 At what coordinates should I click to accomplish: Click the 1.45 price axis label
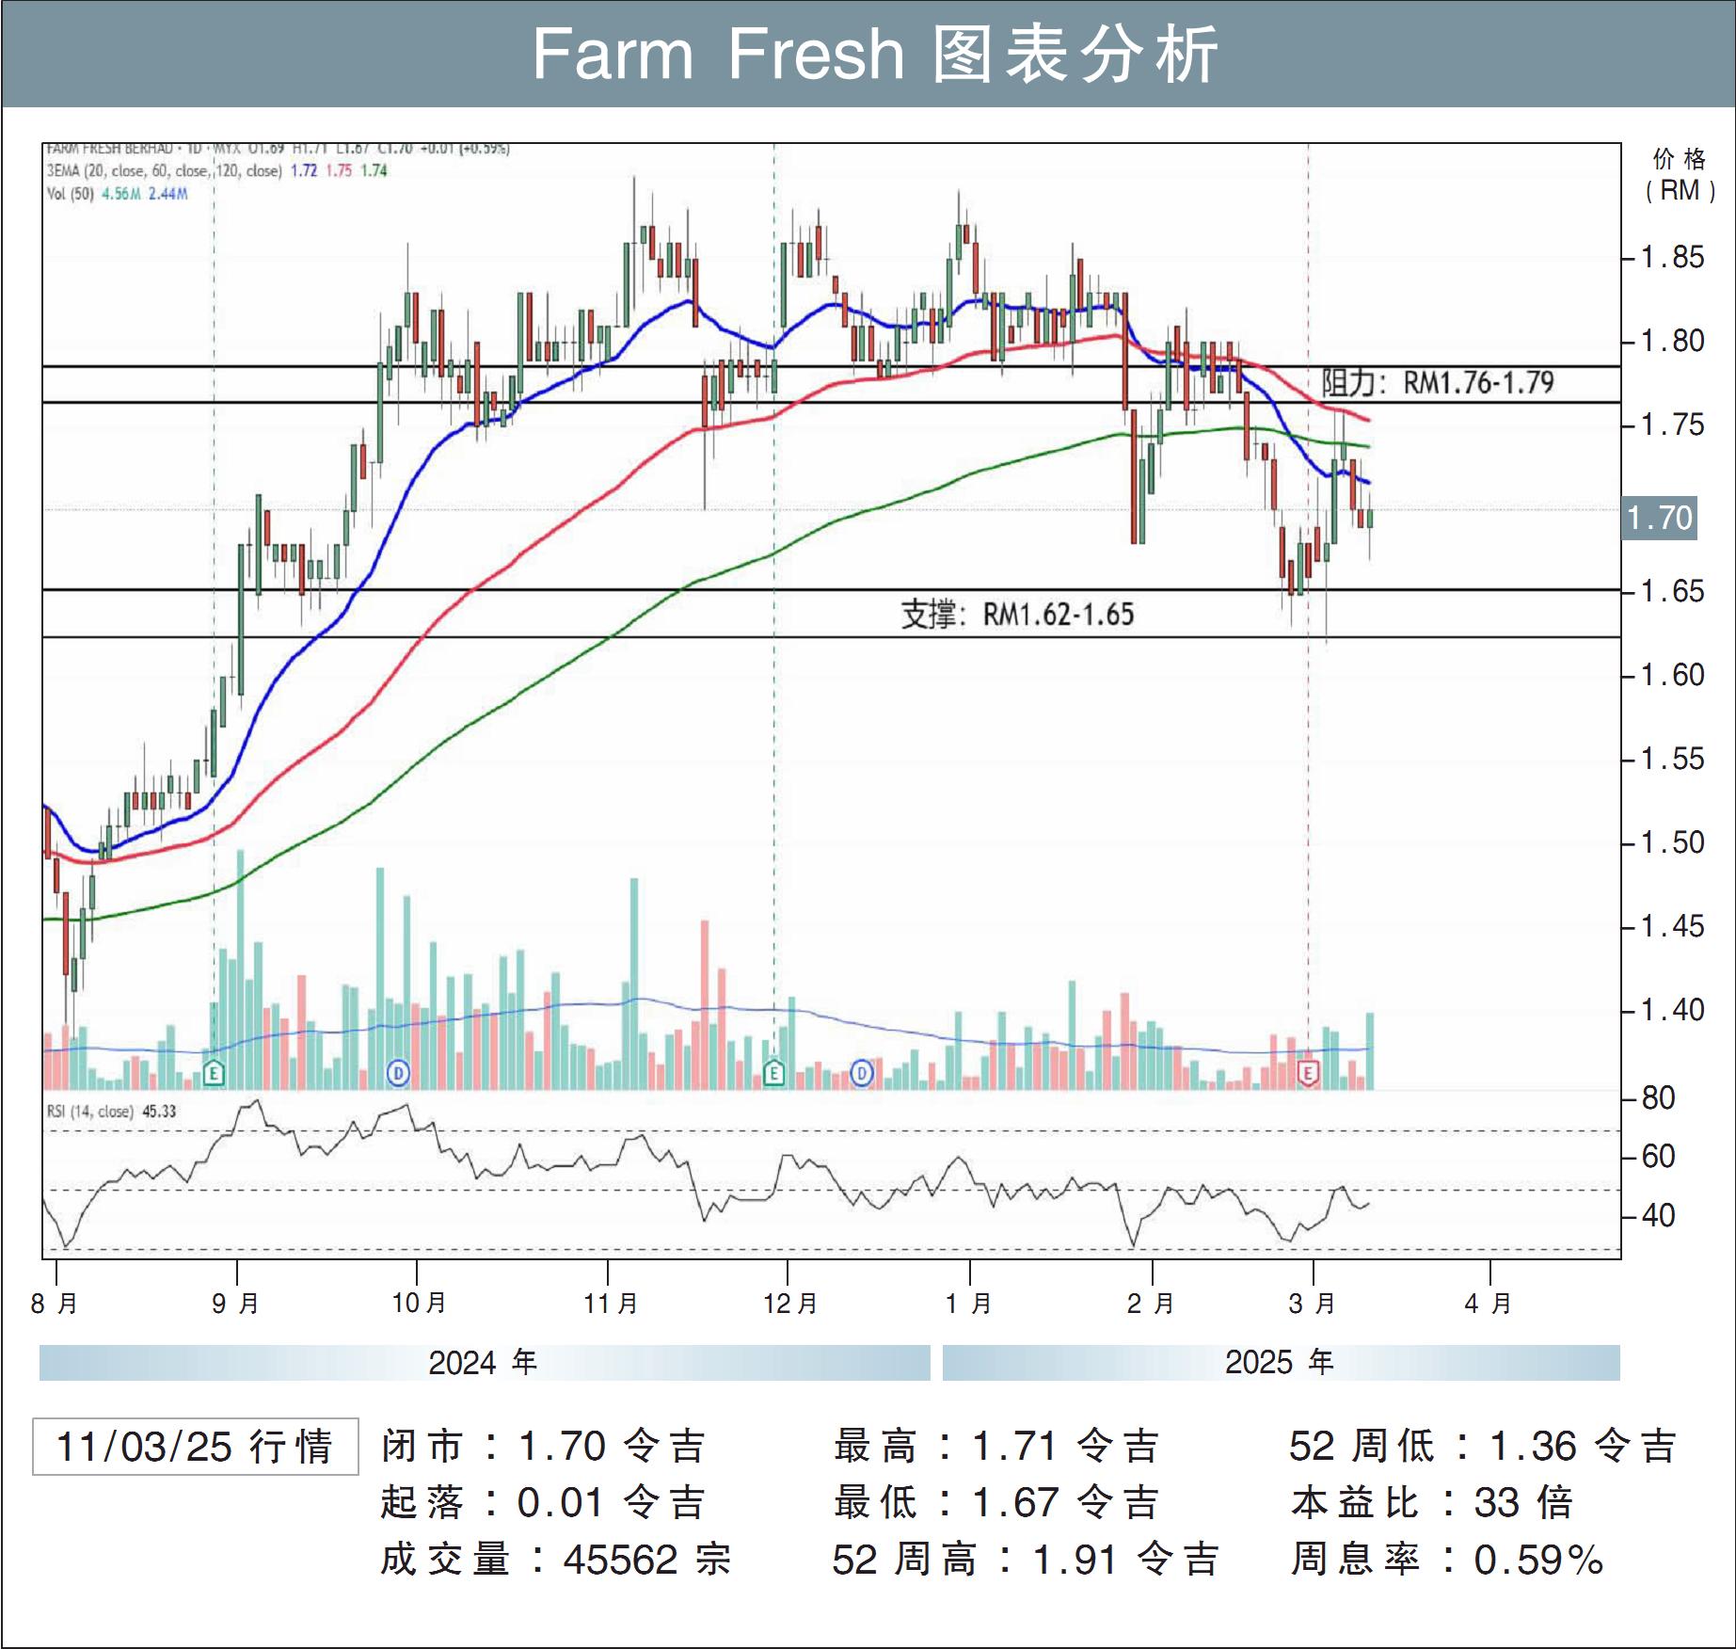coord(1673,926)
